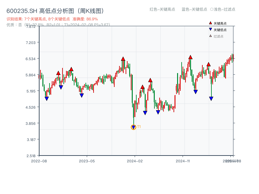The width and height of the screenshot is (259, 194).
Task: Click the red 关键高点 legend triangle icon
Action: click(210, 23)
